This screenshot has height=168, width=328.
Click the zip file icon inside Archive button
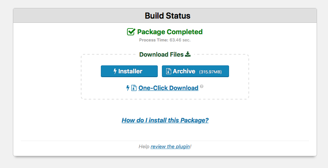click(x=169, y=71)
